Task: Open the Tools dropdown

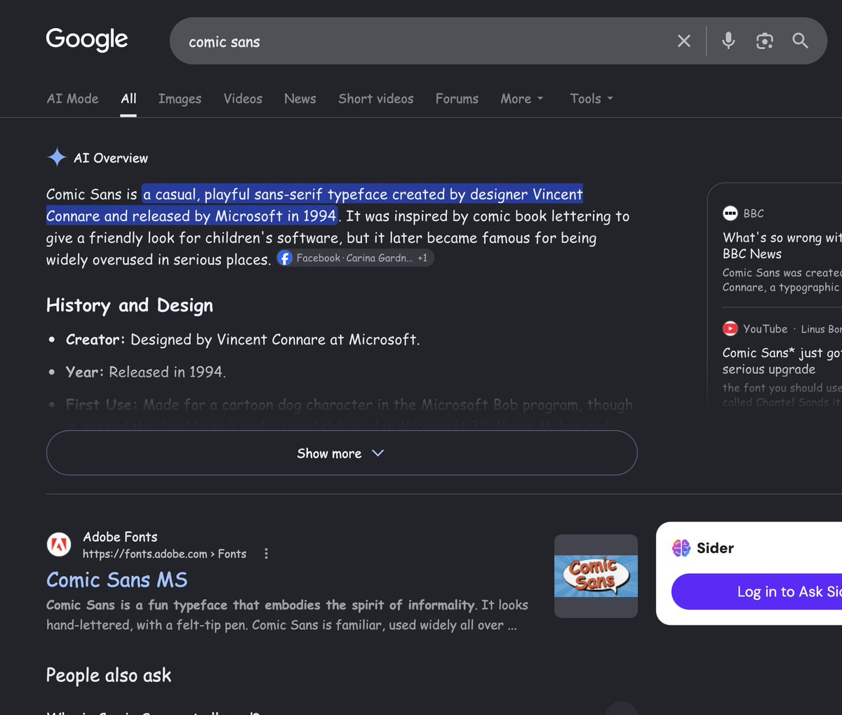Action: point(592,99)
